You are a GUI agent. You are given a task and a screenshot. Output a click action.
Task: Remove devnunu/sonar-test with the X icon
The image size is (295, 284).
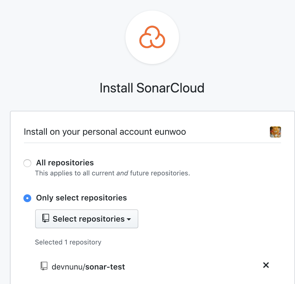[266, 265]
